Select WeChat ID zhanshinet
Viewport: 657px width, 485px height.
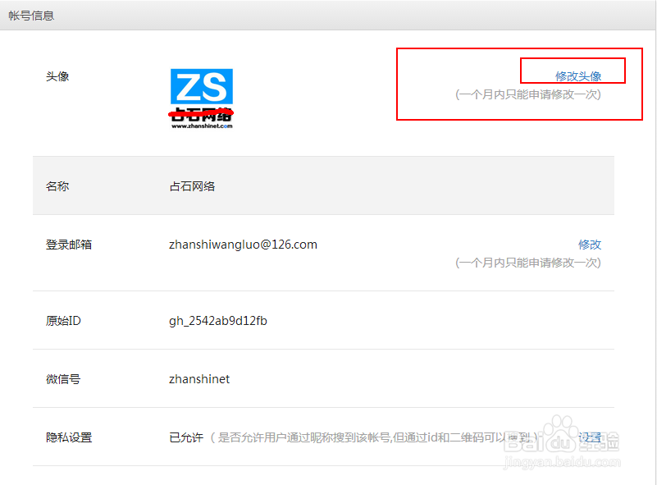click(197, 379)
